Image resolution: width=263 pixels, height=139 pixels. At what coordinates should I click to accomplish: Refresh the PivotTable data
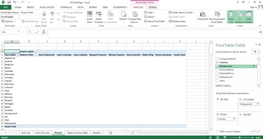point(123,17)
